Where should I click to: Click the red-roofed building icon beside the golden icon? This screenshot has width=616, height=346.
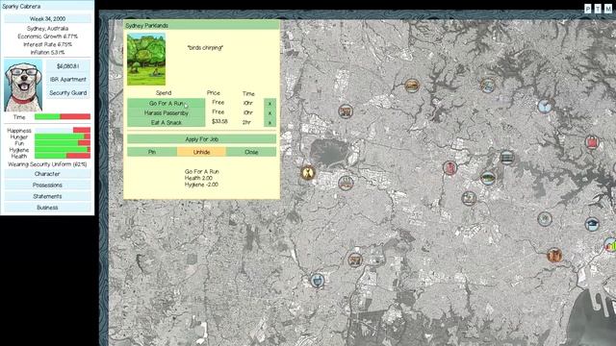[346, 183]
